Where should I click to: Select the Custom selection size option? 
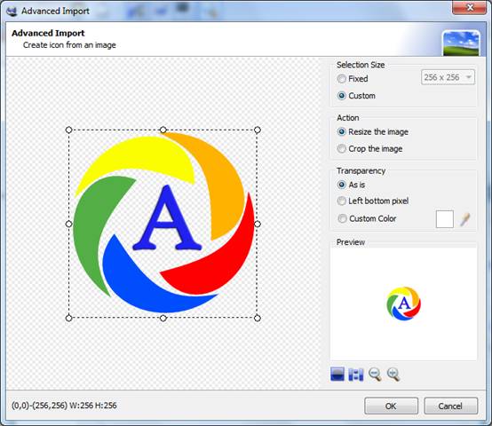pos(342,96)
